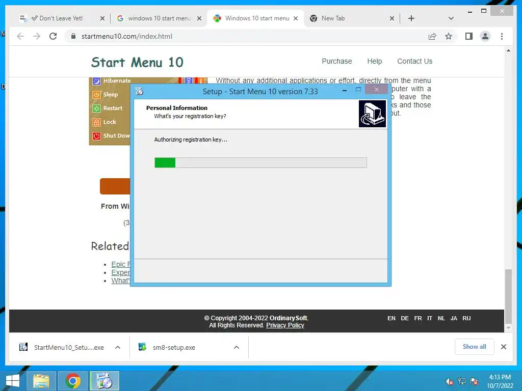The width and height of the screenshot is (522, 391).
Task: Minimize the Setup dialog
Action: (x=345, y=90)
